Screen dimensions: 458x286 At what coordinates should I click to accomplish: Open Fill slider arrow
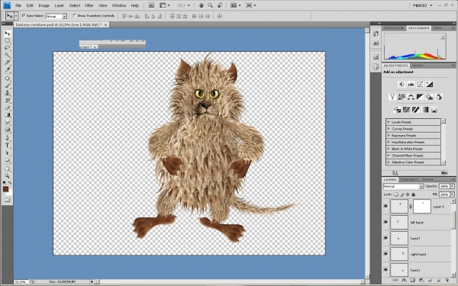(453, 194)
